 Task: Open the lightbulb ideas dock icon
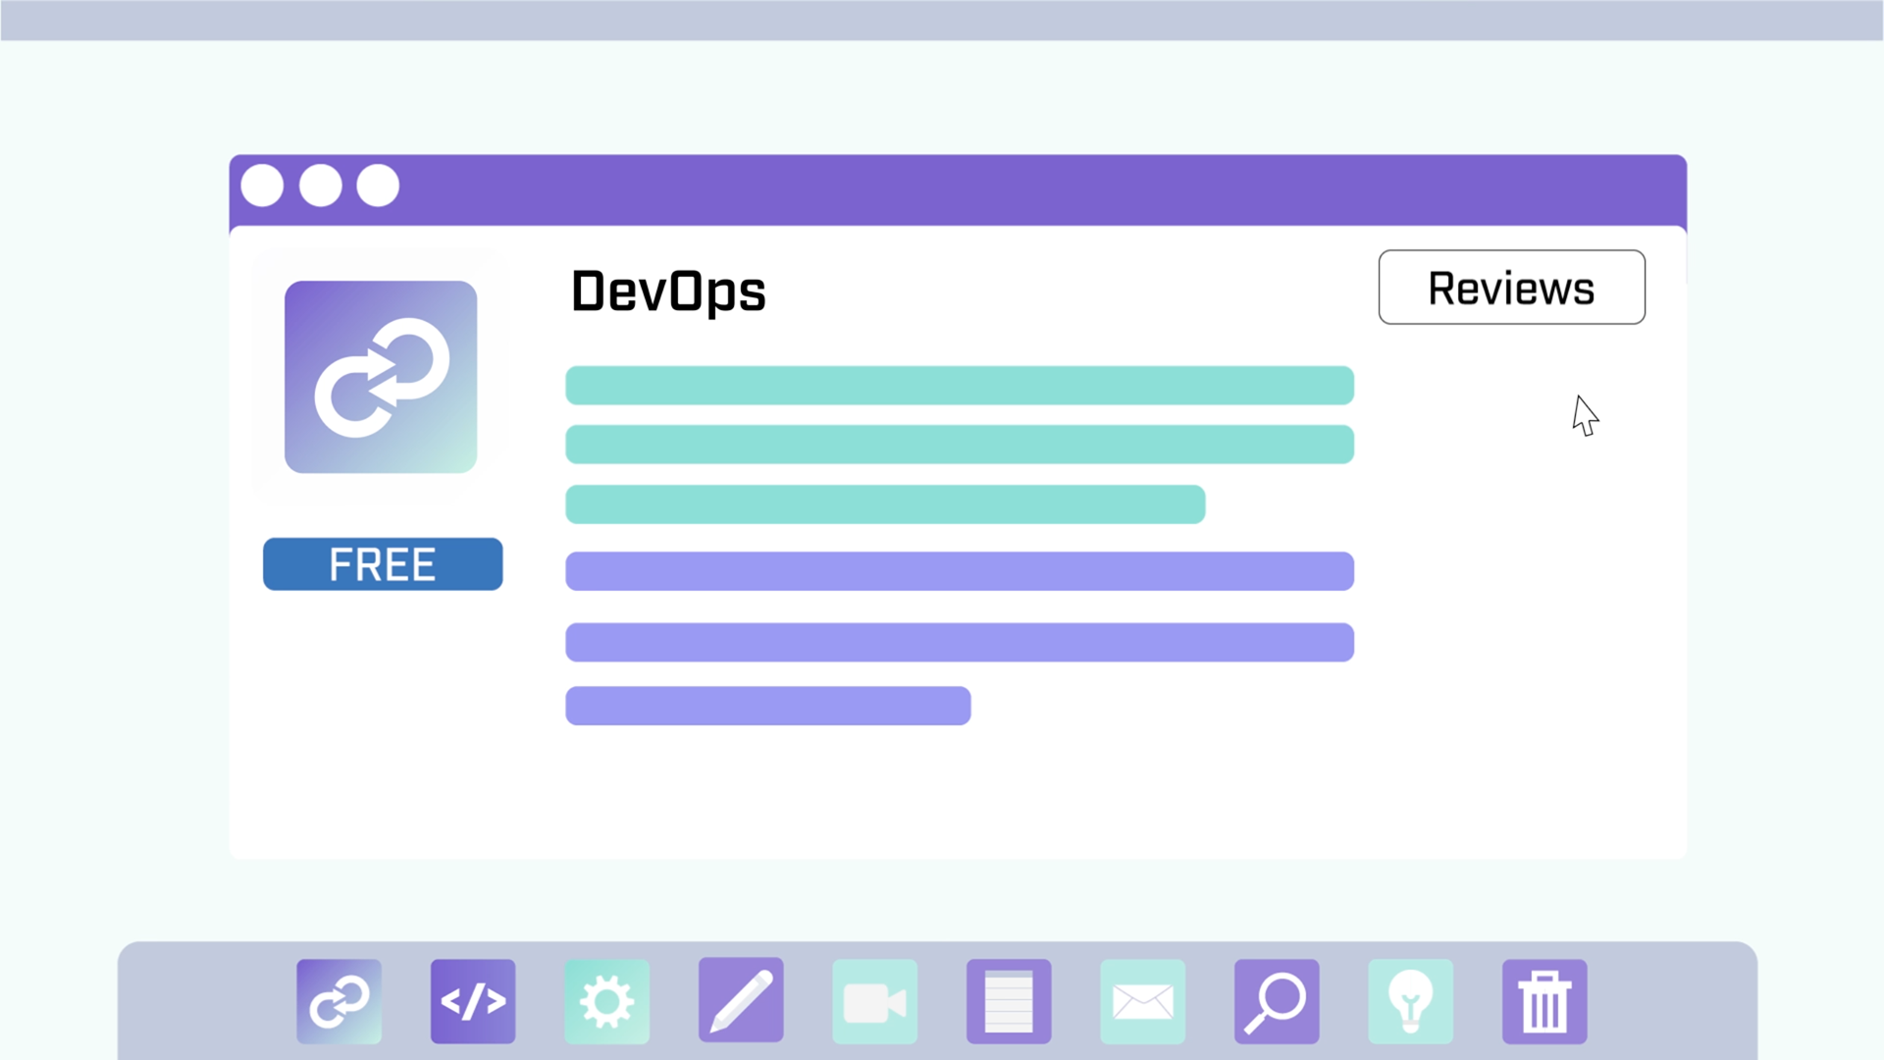click(1410, 1001)
